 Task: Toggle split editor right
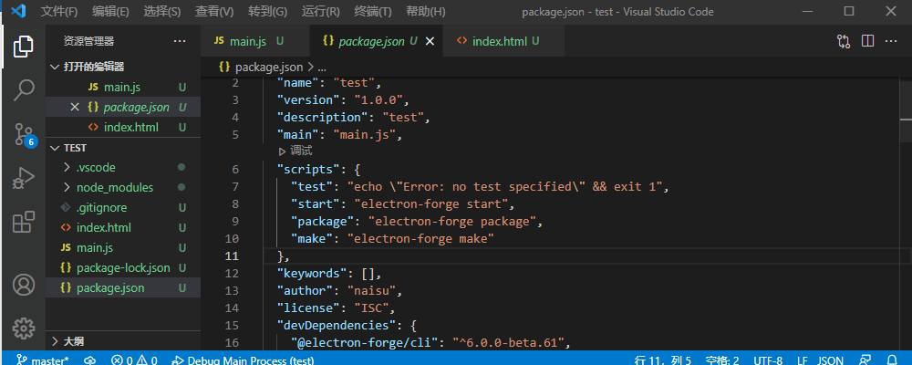pyautogui.click(x=868, y=41)
